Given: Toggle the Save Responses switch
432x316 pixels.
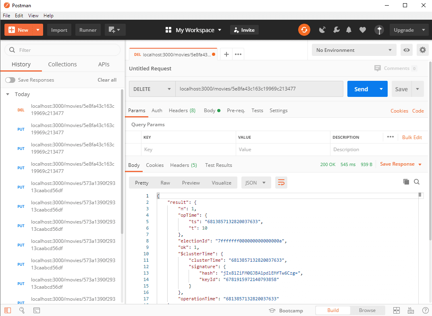Looking at the screenshot, I should coord(10,80).
